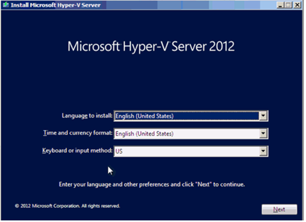Click the Next button
The height and width of the screenshot is (222, 306).
pos(279,209)
